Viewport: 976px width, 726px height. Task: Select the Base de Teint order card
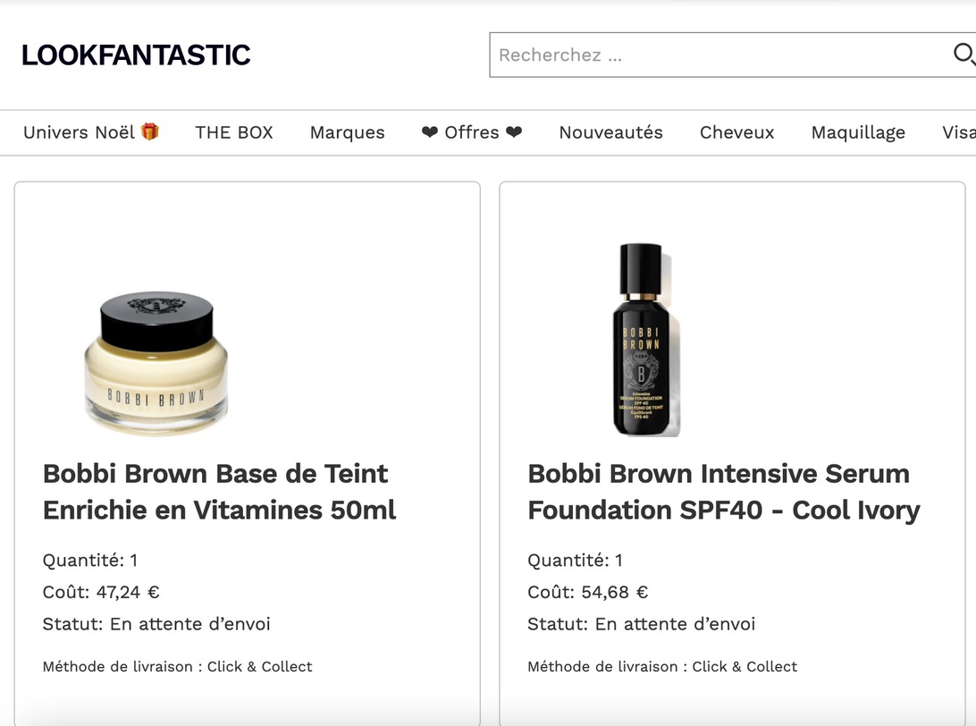(x=247, y=453)
